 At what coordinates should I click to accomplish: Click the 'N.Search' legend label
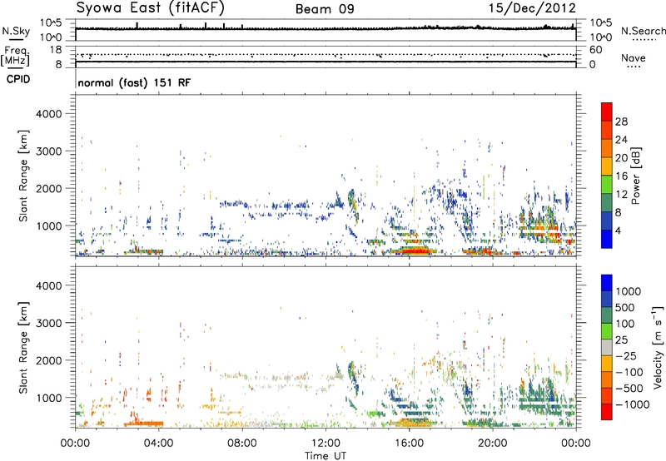[x=643, y=31]
